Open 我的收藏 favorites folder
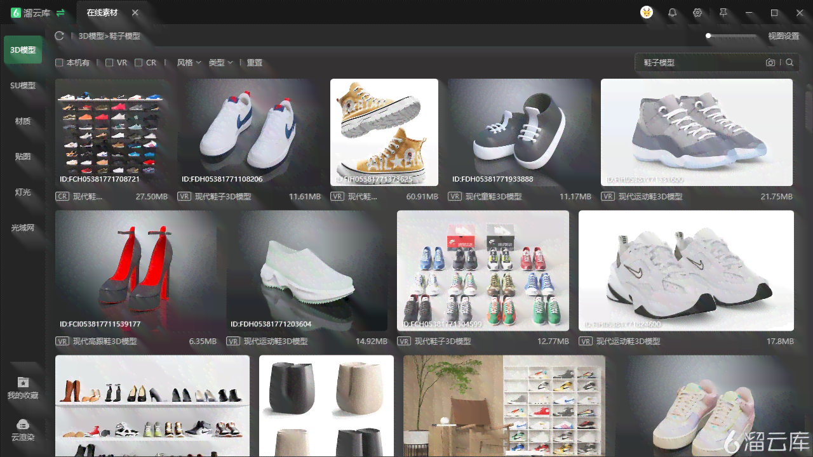This screenshot has width=813, height=457. (x=23, y=387)
